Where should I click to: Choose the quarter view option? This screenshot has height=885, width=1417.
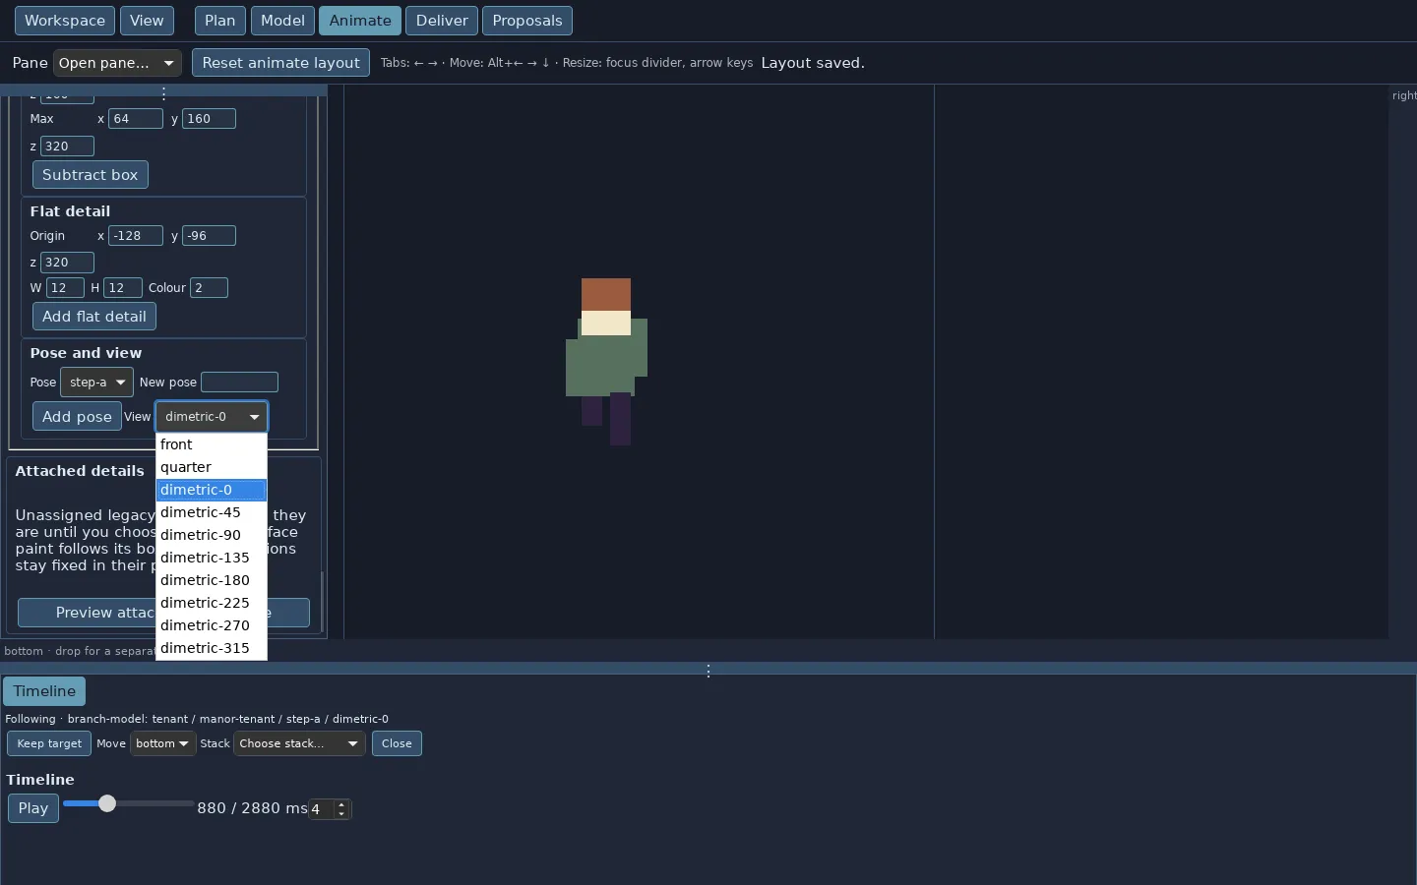pos(212,467)
